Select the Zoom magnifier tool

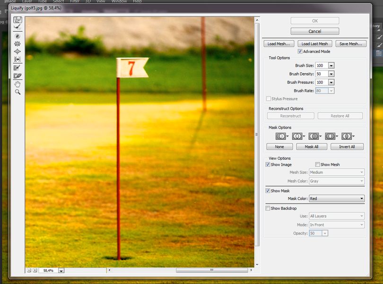coord(17,92)
